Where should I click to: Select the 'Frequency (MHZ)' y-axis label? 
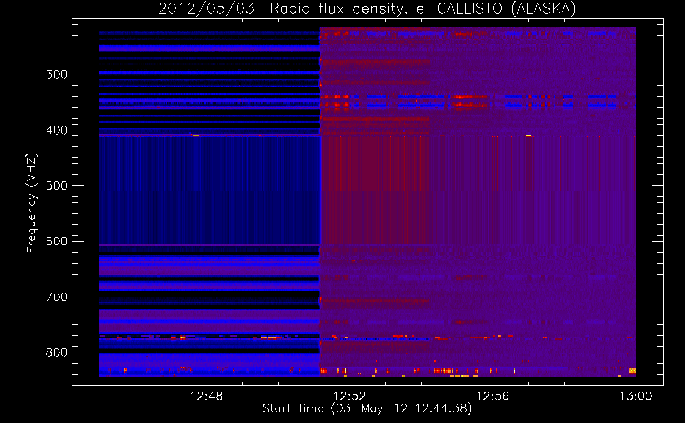click(32, 203)
